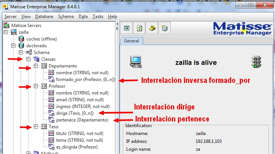
Task: Click the refresh toolbar button
Action: coord(139,28)
